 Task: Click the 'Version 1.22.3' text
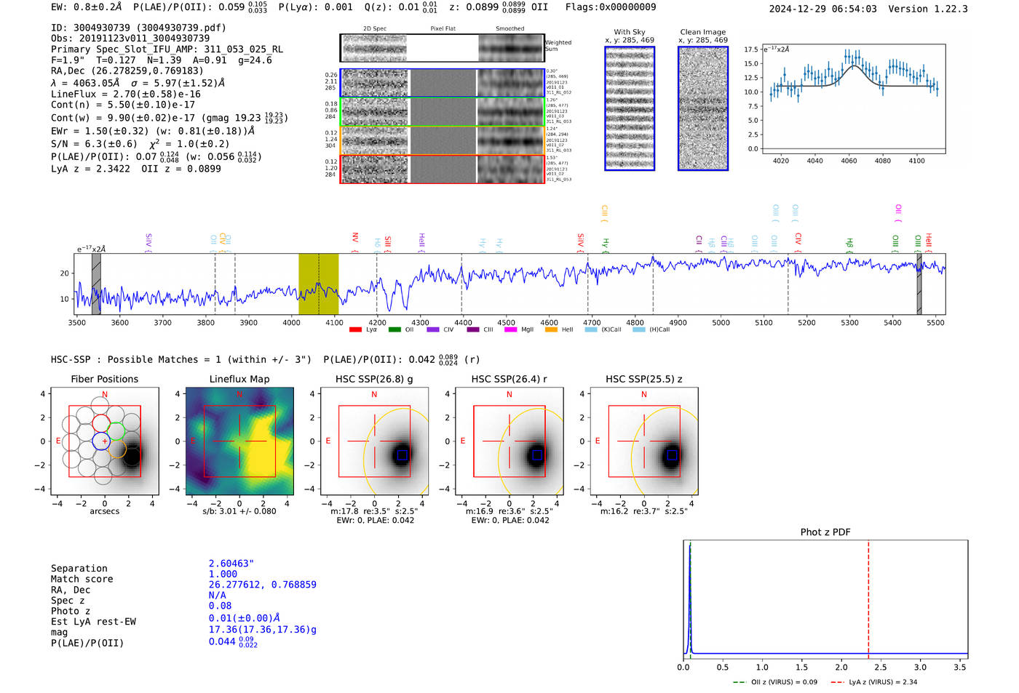[928, 9]
